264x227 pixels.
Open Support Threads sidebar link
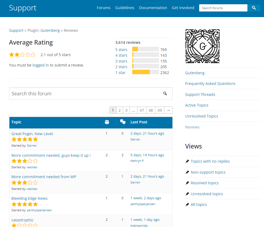tap(200, 95)
